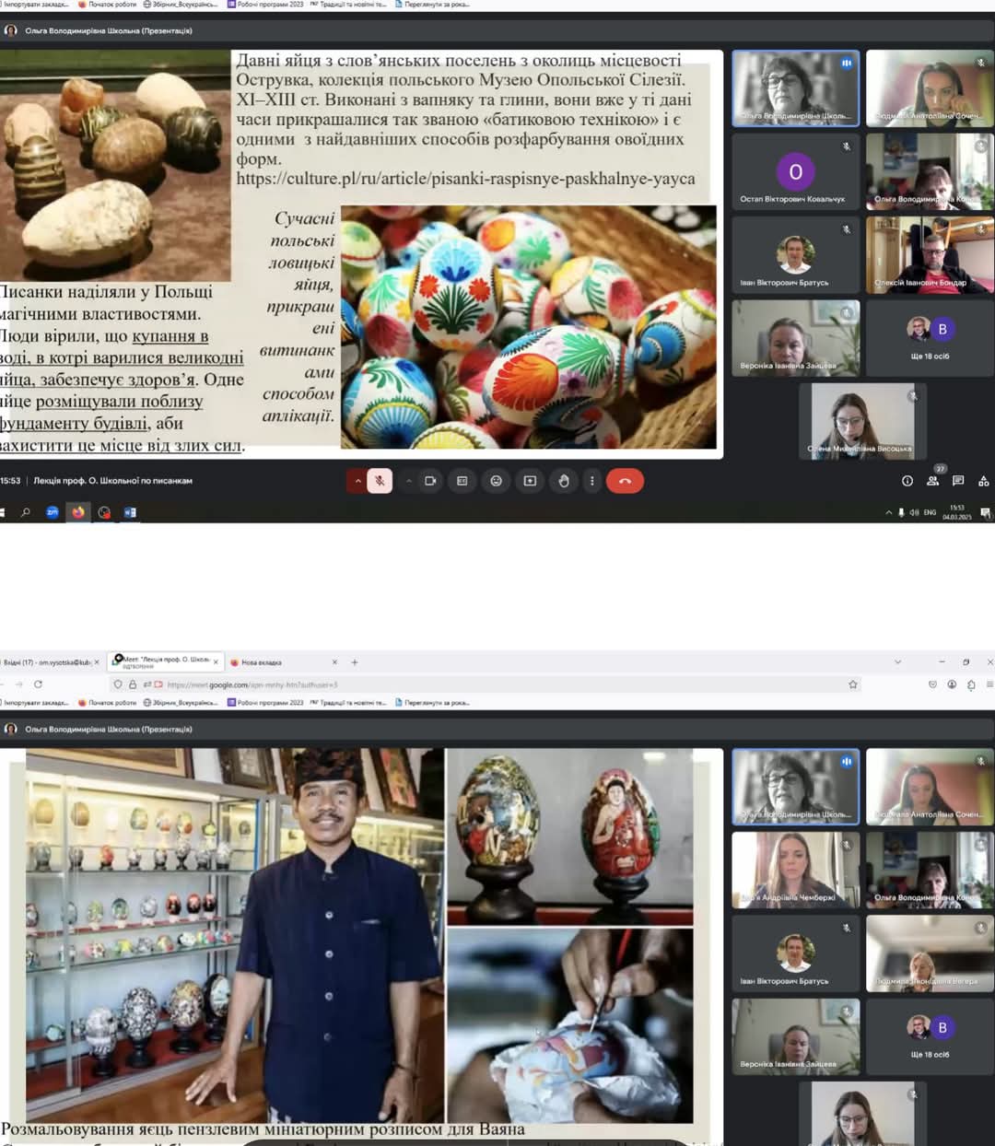Raise hand in the meeting
995x1146 pixels.
click(x=563, y=481)
